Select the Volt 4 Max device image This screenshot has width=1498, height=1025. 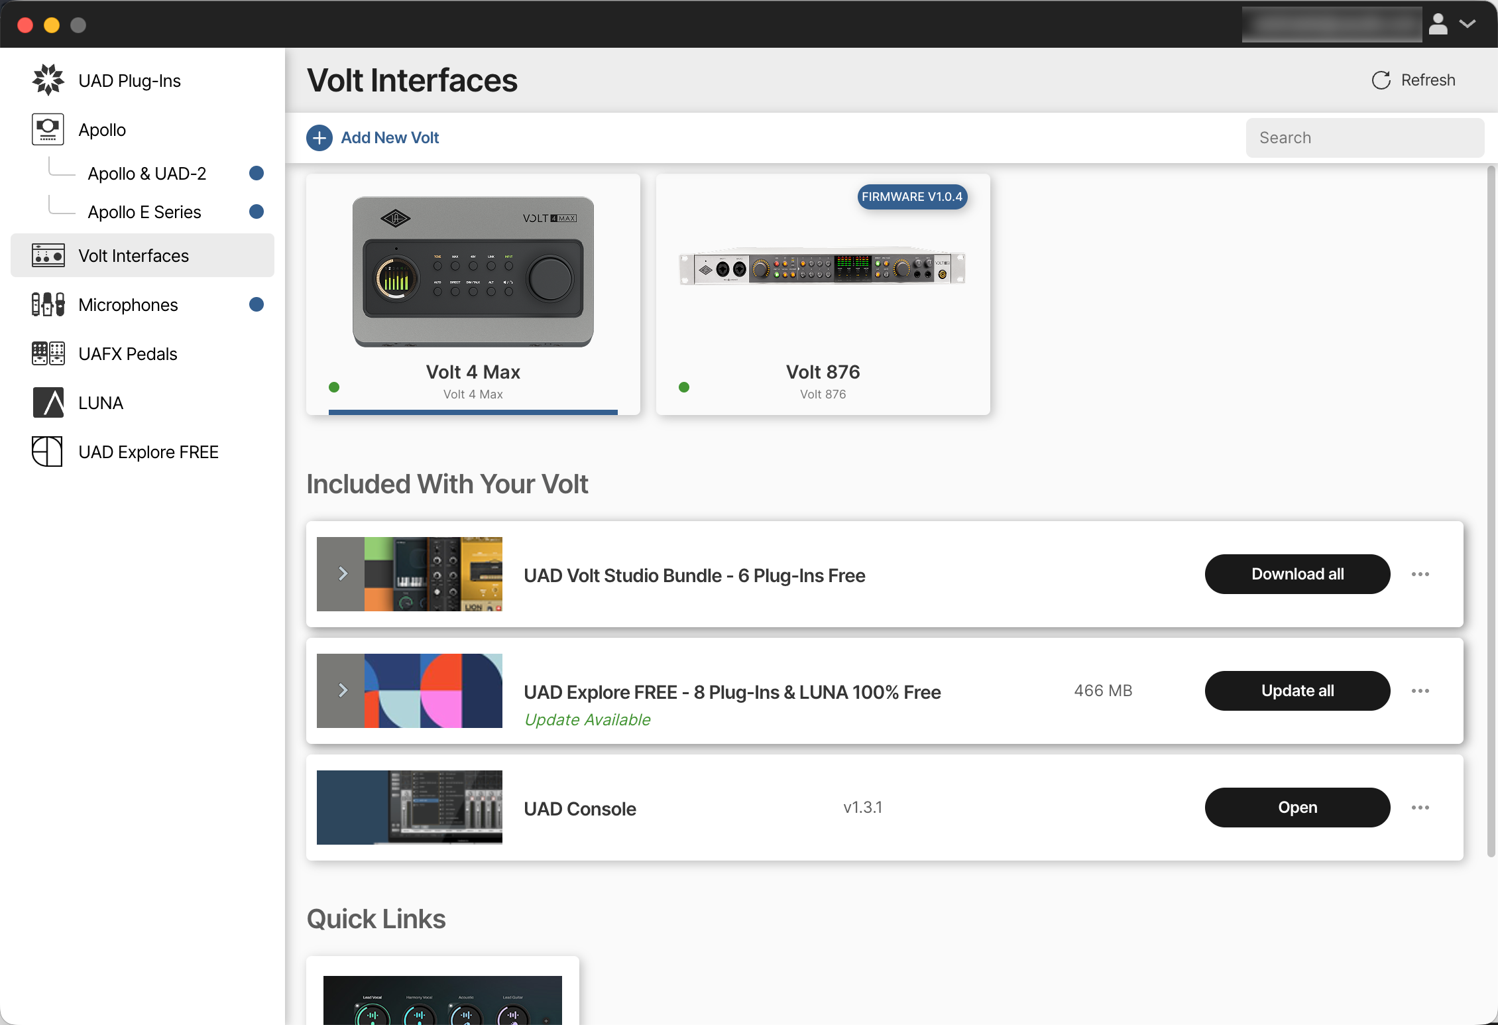(473, 271)
